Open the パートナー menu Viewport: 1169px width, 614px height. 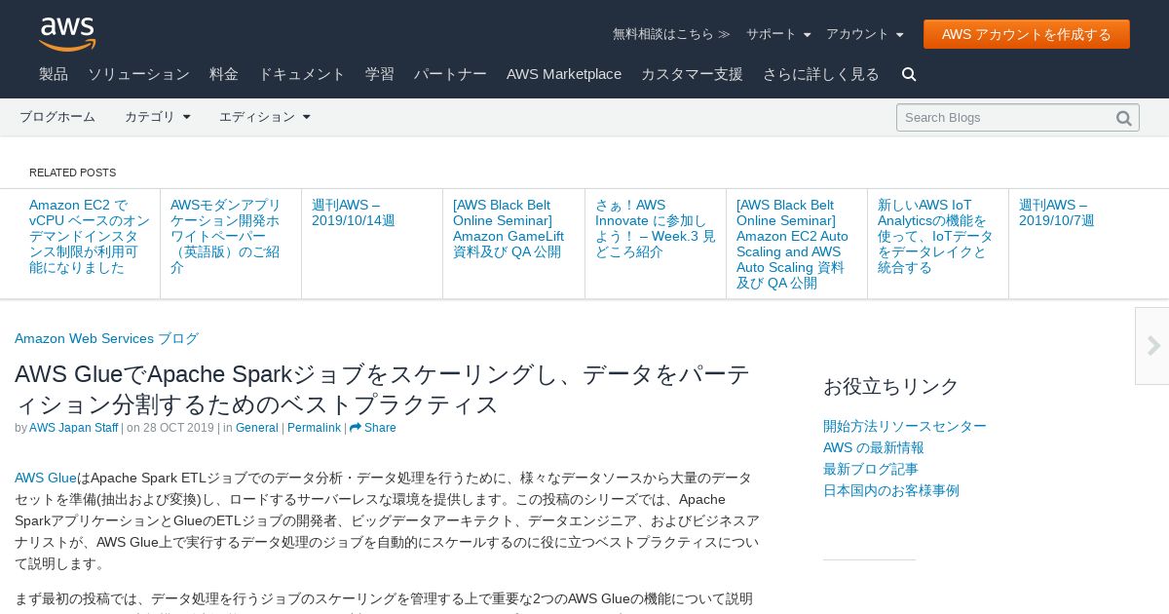coord(450,74)
